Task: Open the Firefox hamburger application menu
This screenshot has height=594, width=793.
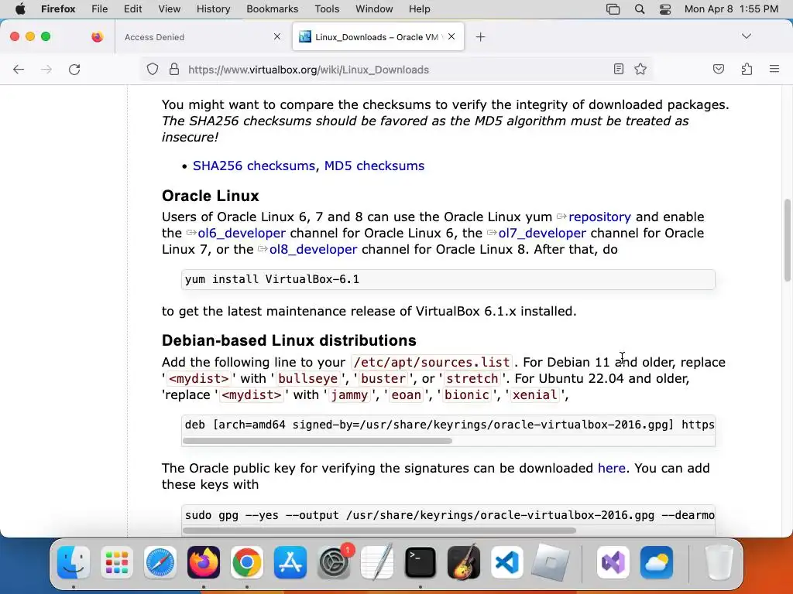Action: coord(774,69)
